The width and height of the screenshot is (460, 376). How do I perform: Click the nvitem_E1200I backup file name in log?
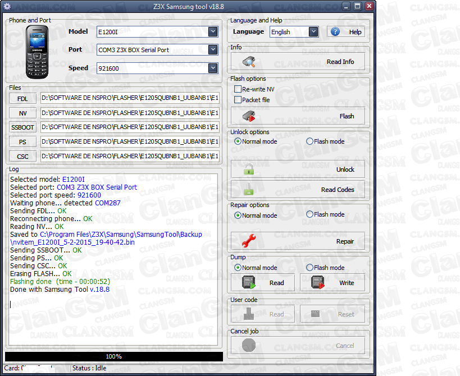point(72,242)
